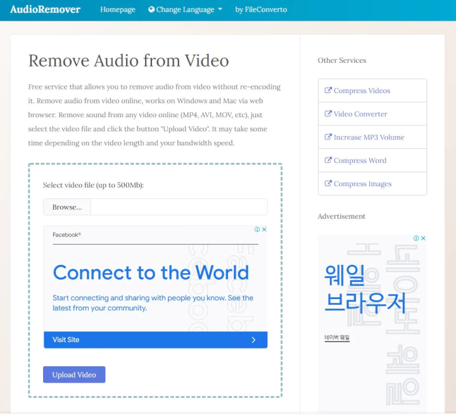
Task: Click external-link icon next to Compress Images
Action: [328, 183]
